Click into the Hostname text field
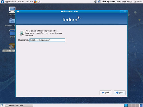Viewport: 143px width, 107px height. click(x=47, y=40)
